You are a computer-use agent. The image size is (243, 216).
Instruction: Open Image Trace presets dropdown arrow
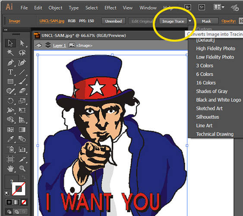tap(190, 21)
